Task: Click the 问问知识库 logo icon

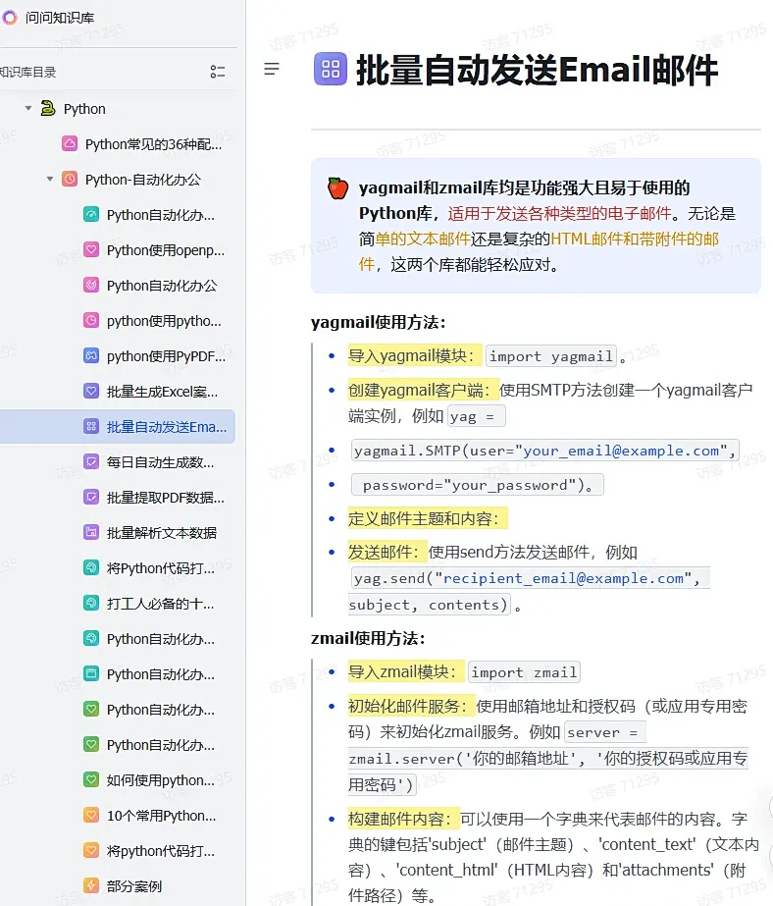Action: coord(10,18)
